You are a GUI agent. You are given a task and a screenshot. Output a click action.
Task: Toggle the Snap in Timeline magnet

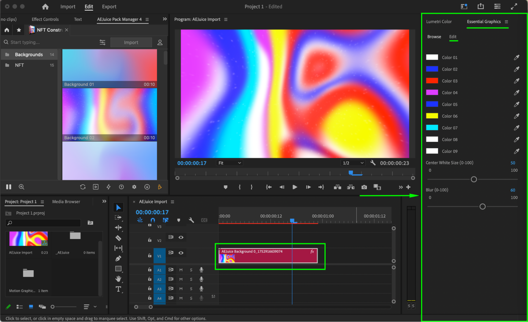pyautogui.click(x=153, y=220)
